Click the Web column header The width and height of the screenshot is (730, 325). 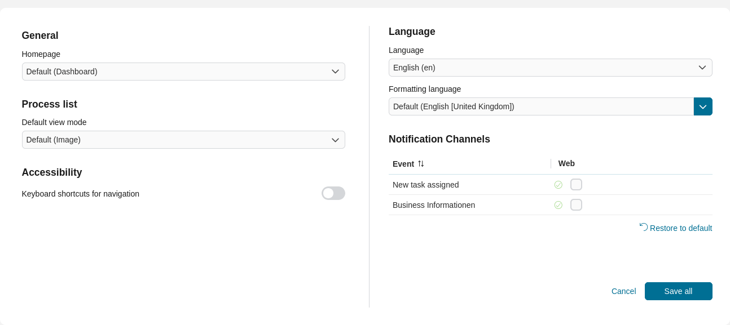click(566, 163)
